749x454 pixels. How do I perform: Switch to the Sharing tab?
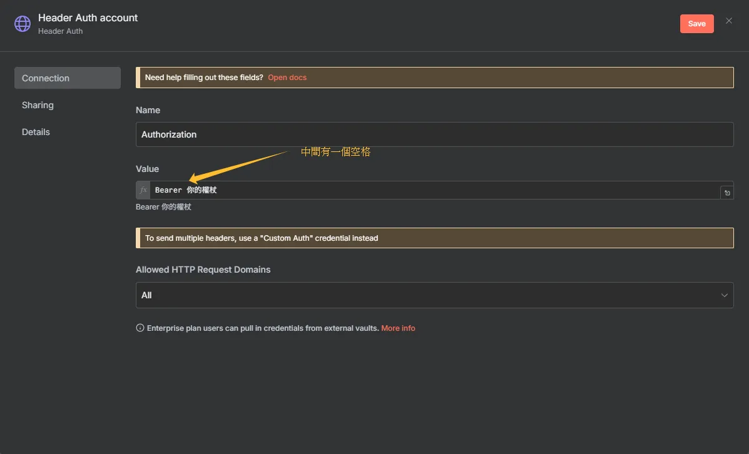[x=38, y=105]
